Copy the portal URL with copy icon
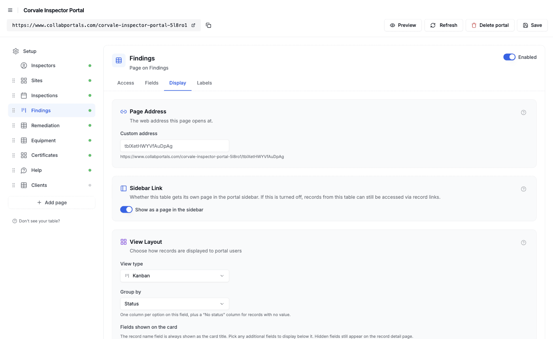Image resolution: width=553 pixels, height=339 pixels. click(209, 25)
